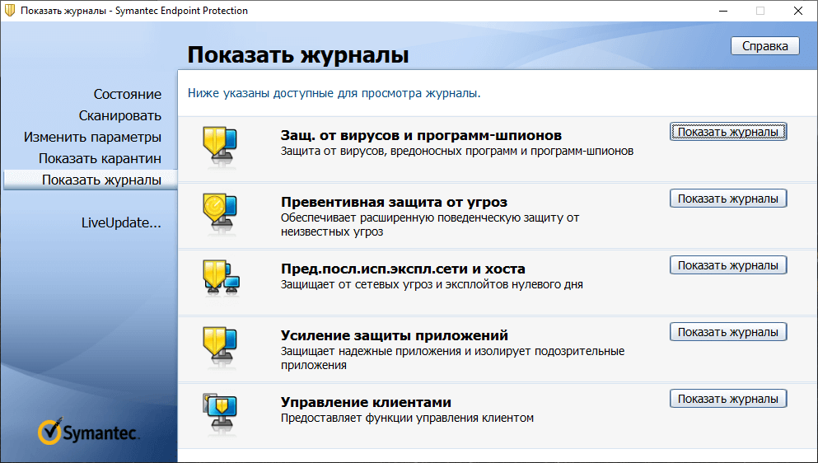818x463 pixels.
Task: Click description about изолирует подозрительные приложения
Action: pos(452,358)
